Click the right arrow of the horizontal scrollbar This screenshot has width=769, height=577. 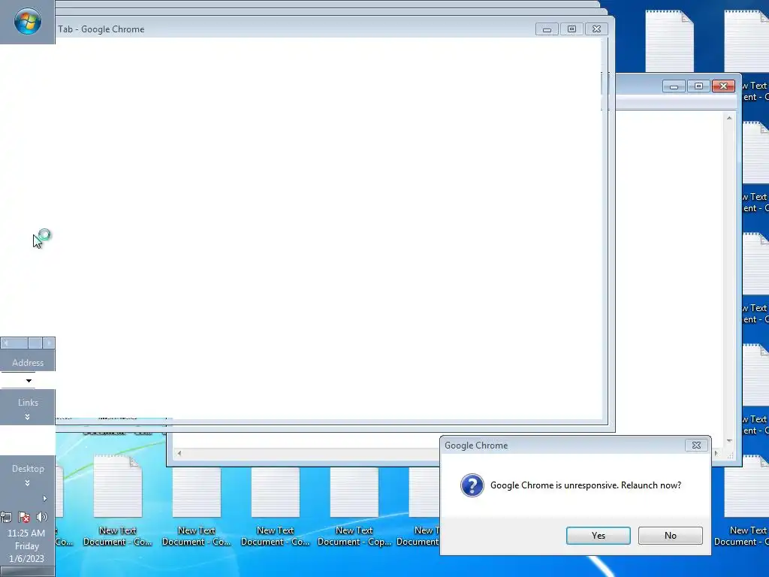coord(716,453)
